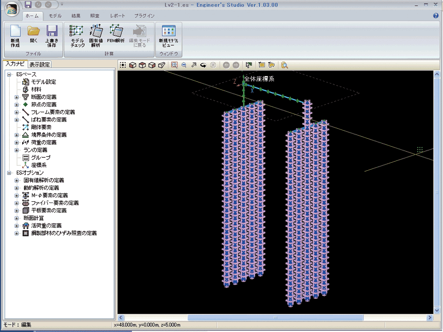Viewport: 443px width, 332px height.
Task: Click the viewport scroll-right arrow
Action: [430, 317]
